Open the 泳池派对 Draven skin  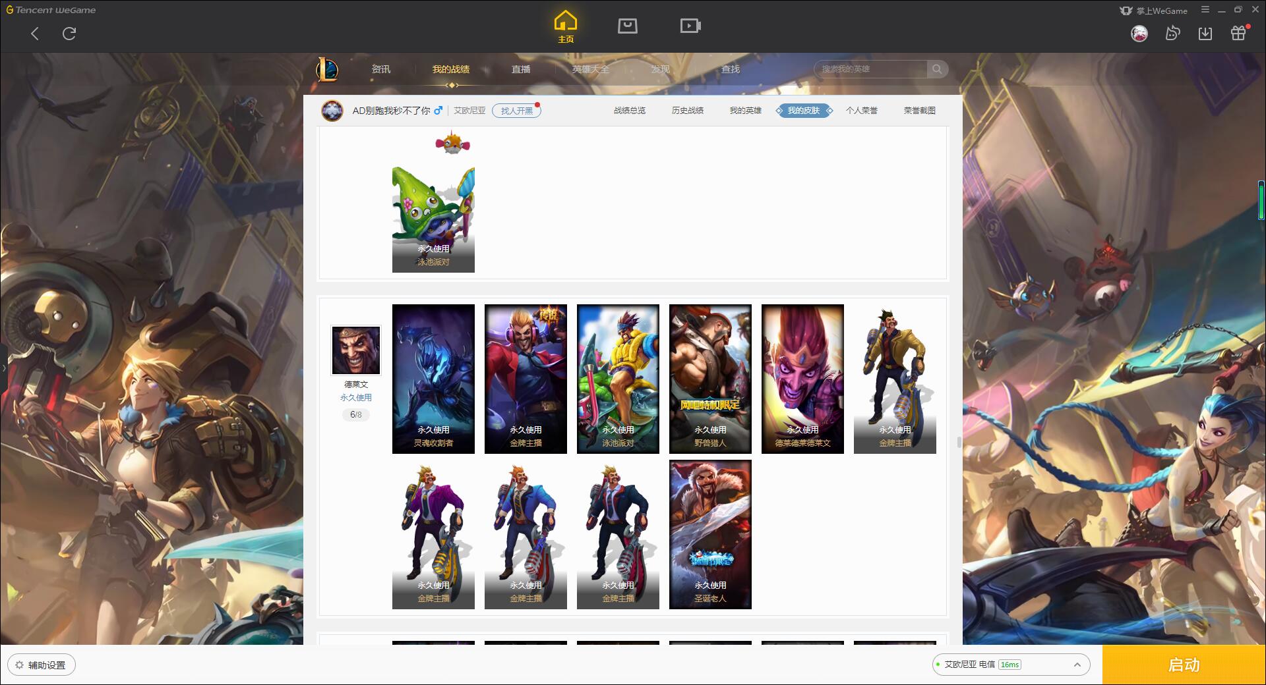click(618, 379)
